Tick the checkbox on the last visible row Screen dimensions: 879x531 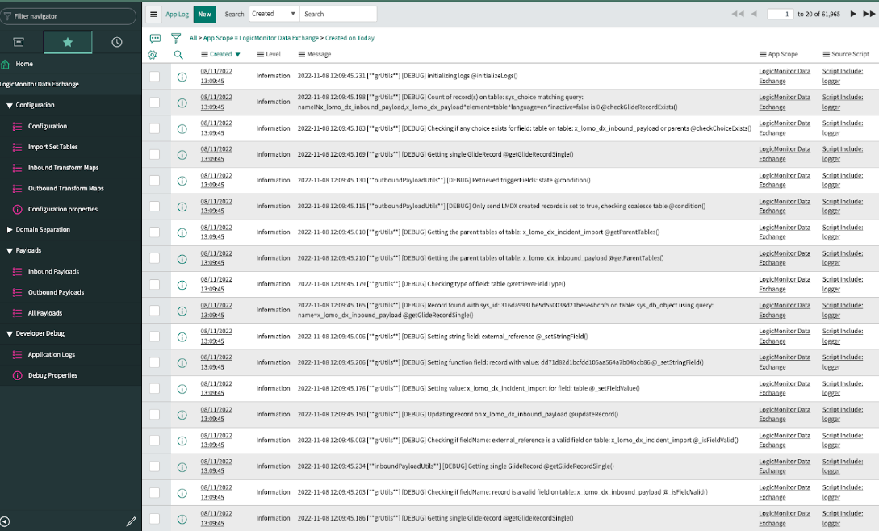pos(157,517)
